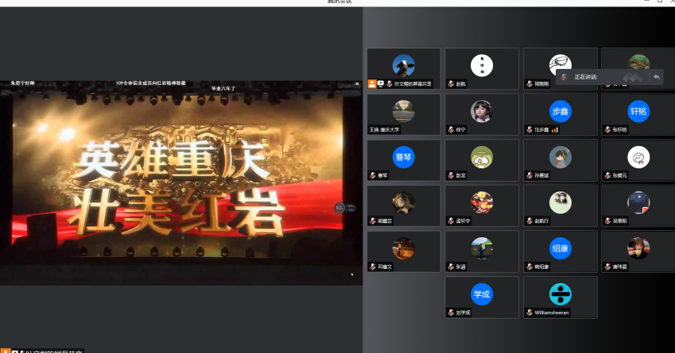This screenshot has width=675, height=353.
Task: Click the 曹琴 participant name label
Action: point(382,175)
